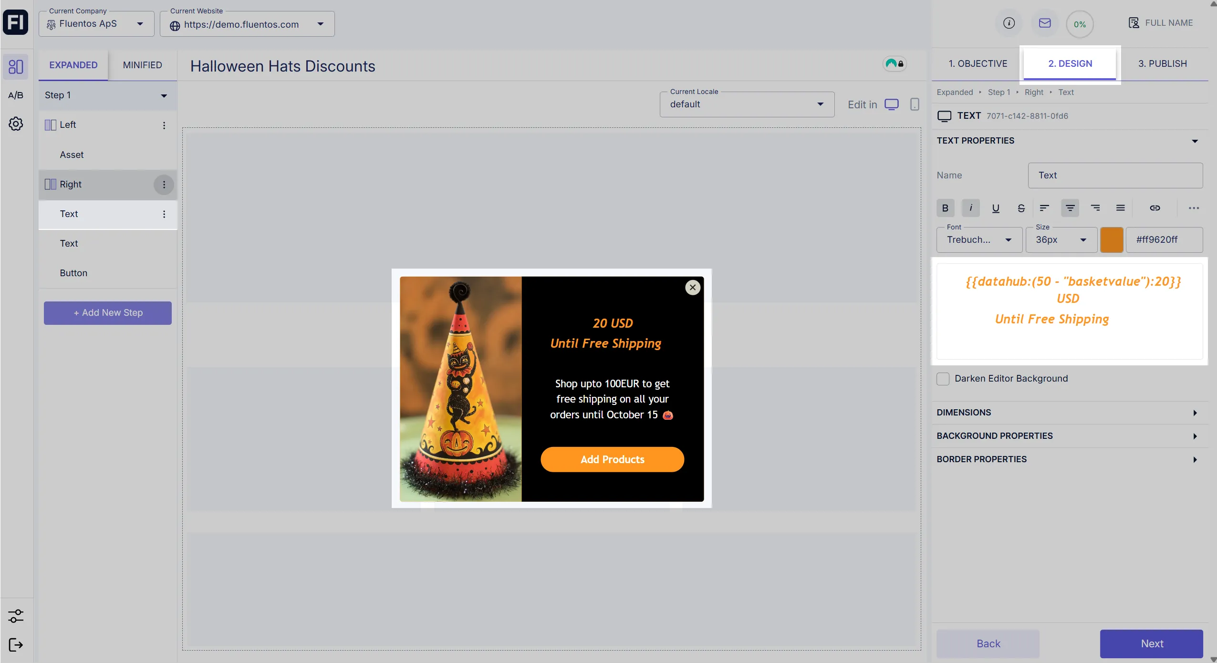Switch to the MINIFIED tab
1217x663 pixels.
142,65
